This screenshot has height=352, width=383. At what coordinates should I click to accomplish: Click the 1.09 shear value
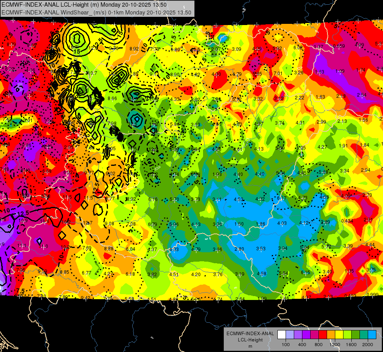pyautogui.click(x=340, y=71)
